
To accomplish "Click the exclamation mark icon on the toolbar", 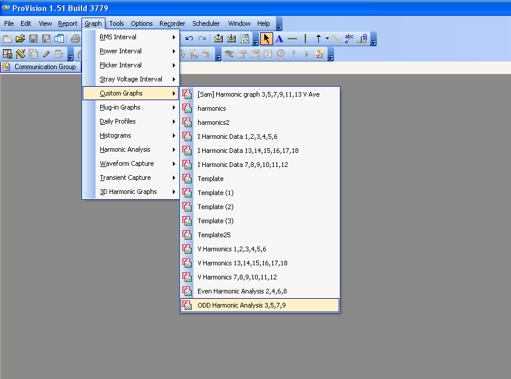I will pos(294,54).
